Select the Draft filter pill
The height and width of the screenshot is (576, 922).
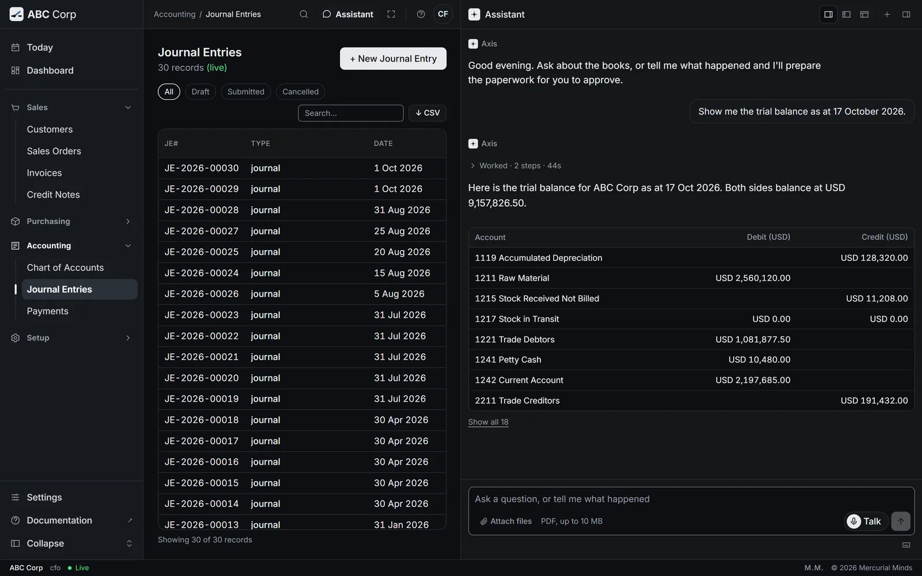(x=201, y=92)
